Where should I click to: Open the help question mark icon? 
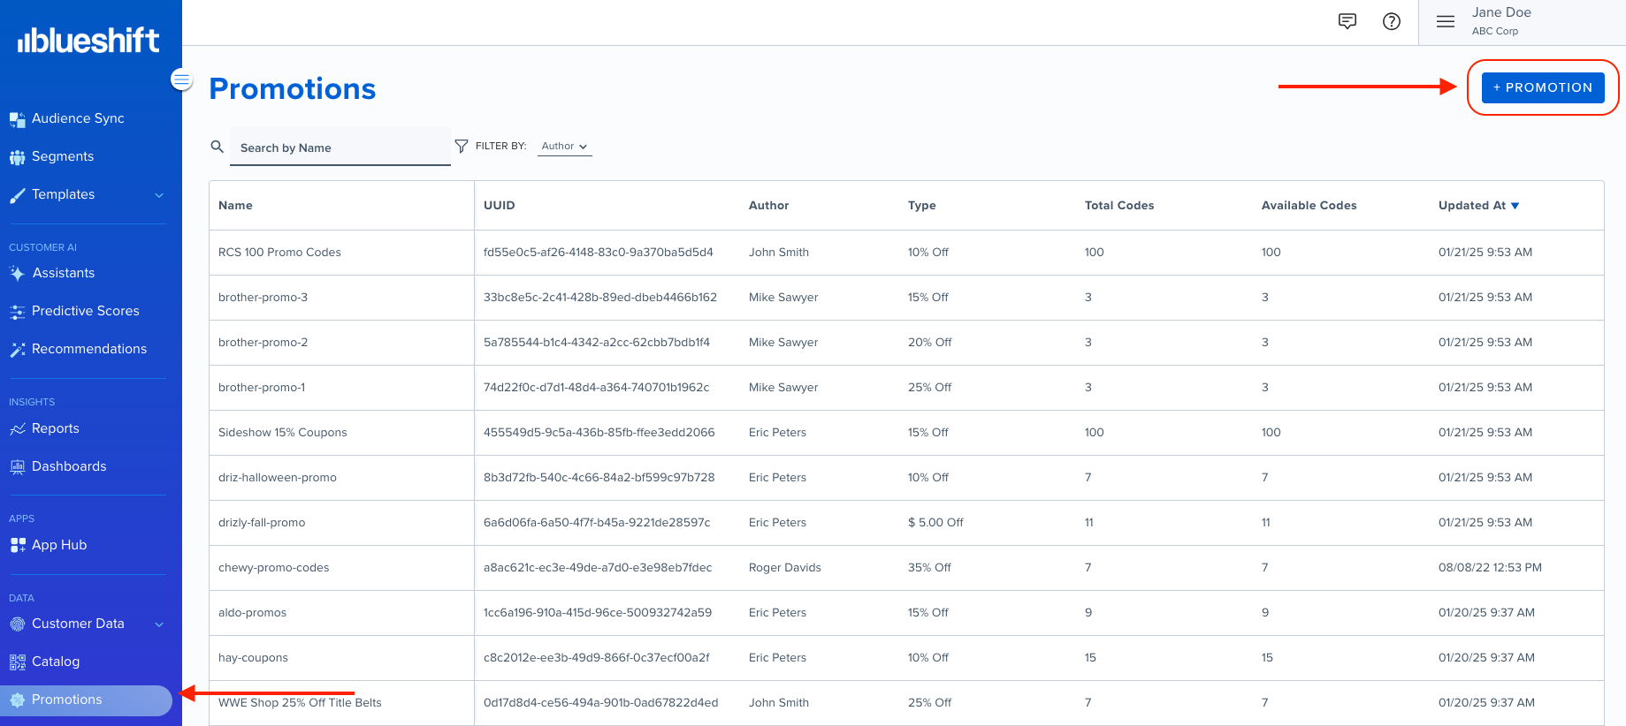click(x=1392, y=21)
